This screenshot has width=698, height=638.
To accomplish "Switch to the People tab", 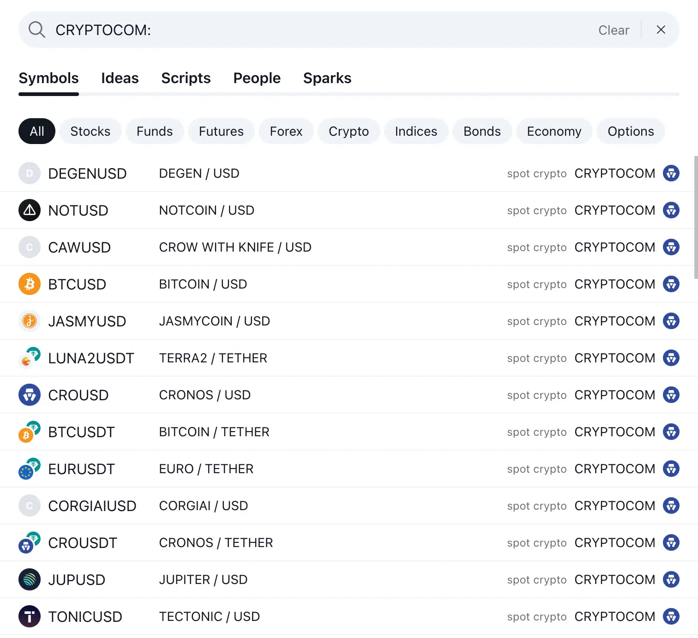I will (x=257, y=78).
